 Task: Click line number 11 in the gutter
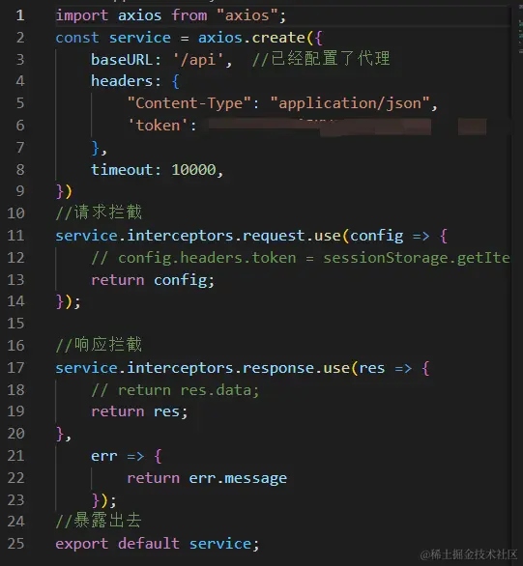coord(15,236)
